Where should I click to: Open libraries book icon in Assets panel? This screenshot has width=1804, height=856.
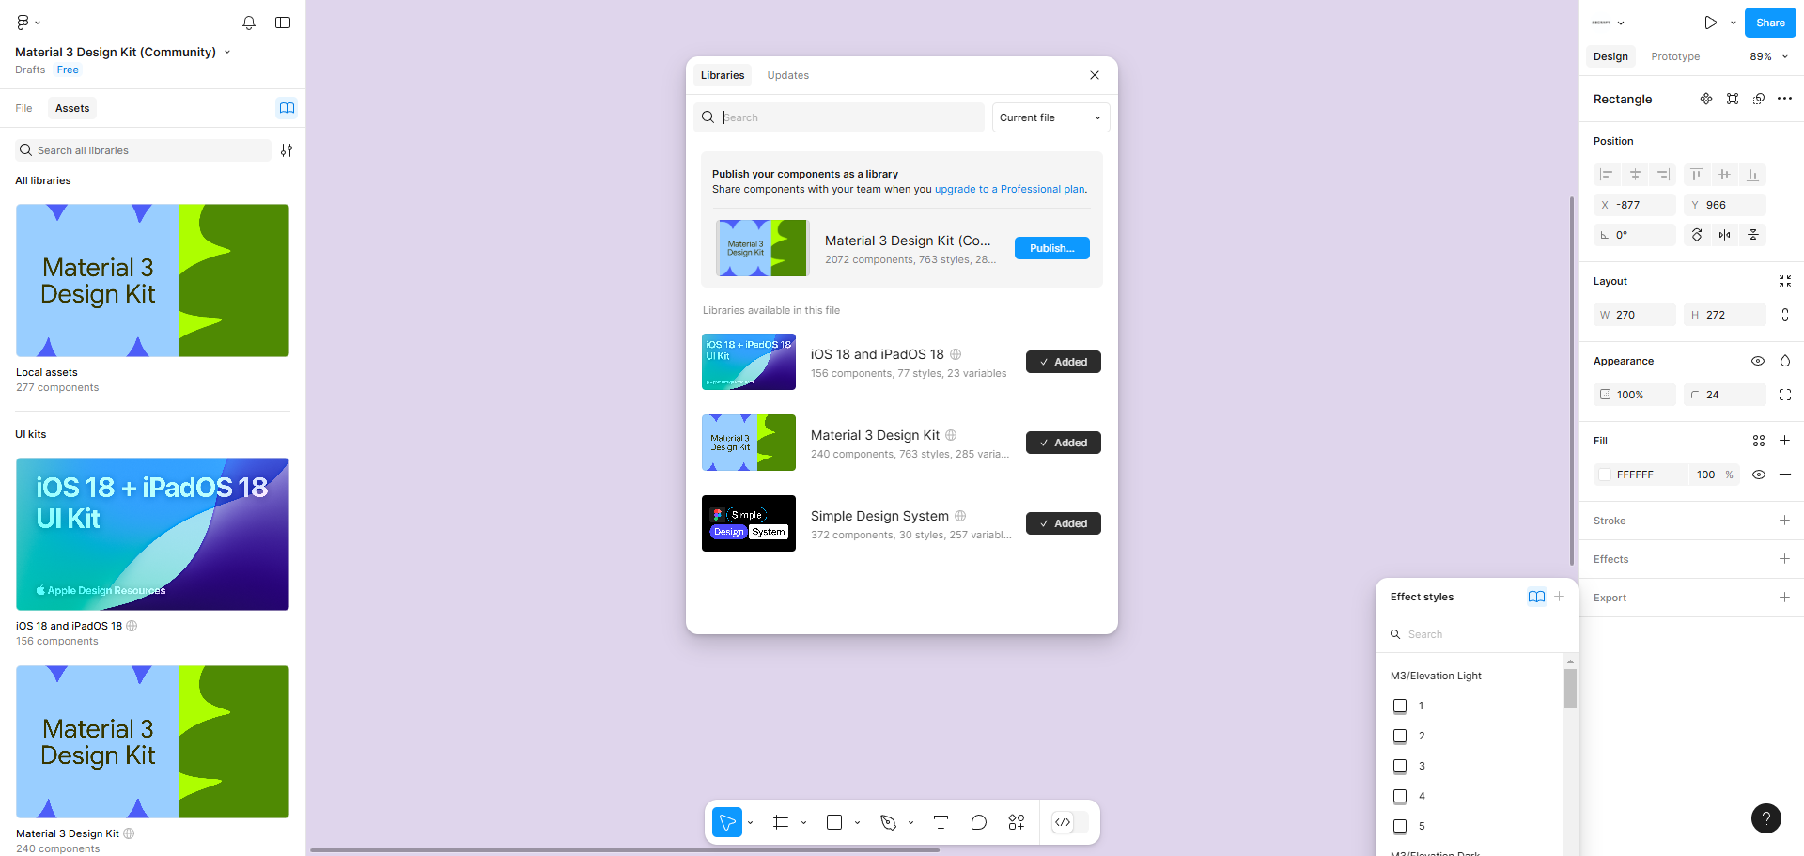click(287, 108)
